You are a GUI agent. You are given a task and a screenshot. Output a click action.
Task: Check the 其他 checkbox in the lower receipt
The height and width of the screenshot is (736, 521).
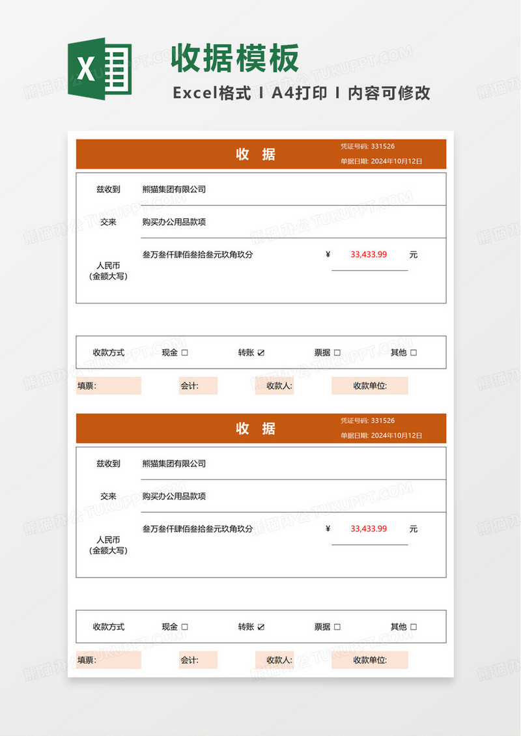tap(414, 627)
